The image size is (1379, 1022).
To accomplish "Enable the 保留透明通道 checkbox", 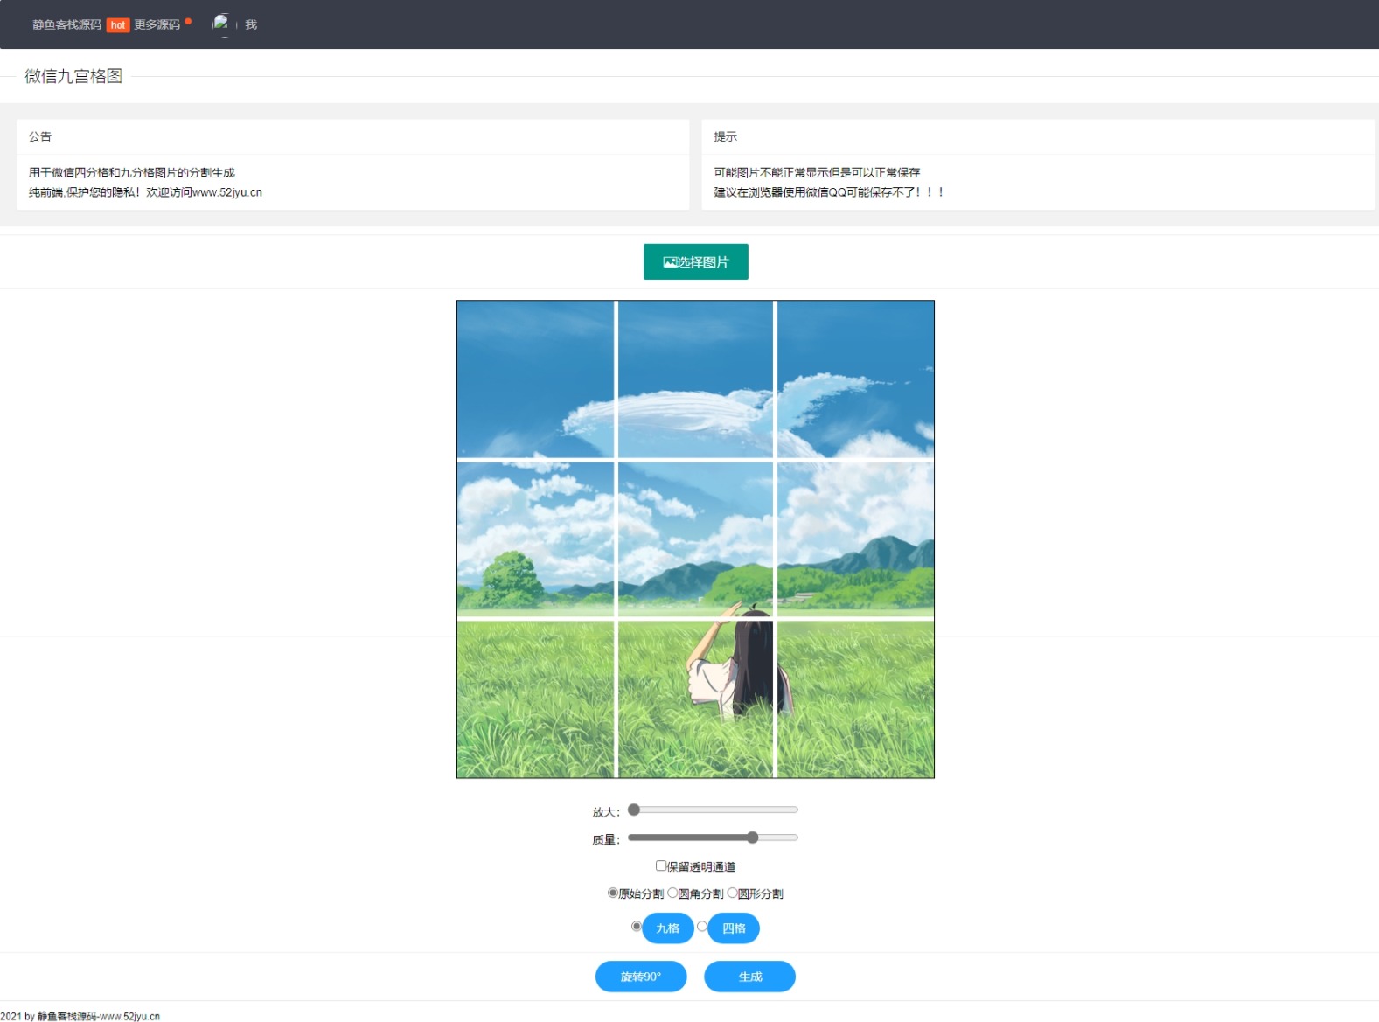I will tap(661, 866).
